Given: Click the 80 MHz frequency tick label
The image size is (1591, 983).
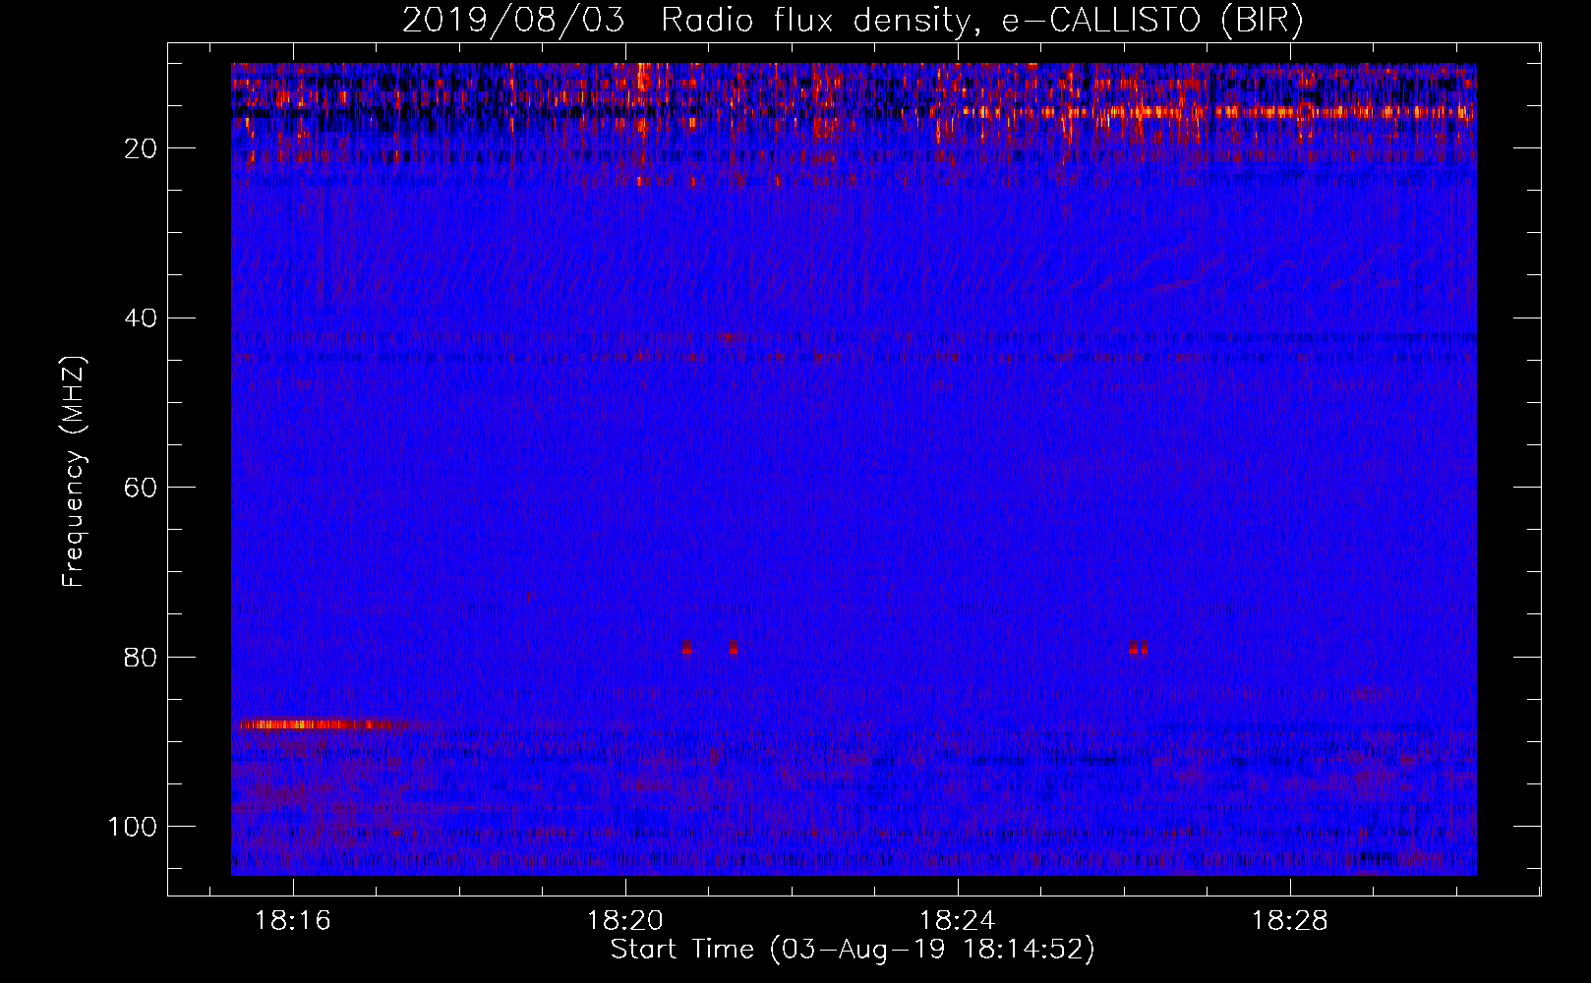Looking at the screenshot, I should [142, 657].
